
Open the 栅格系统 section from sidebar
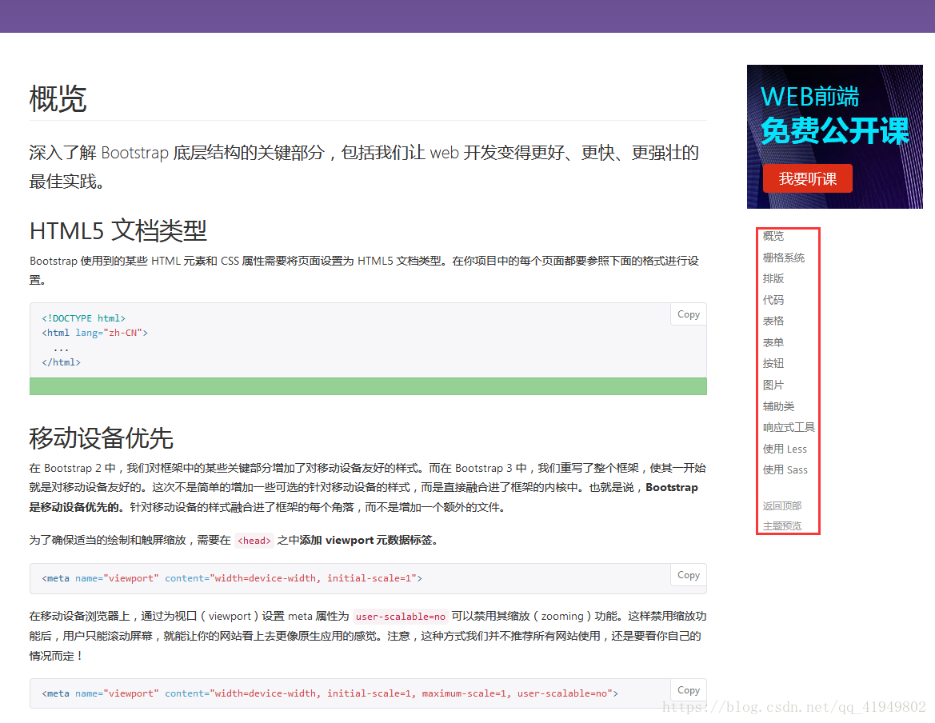[783, 257]
